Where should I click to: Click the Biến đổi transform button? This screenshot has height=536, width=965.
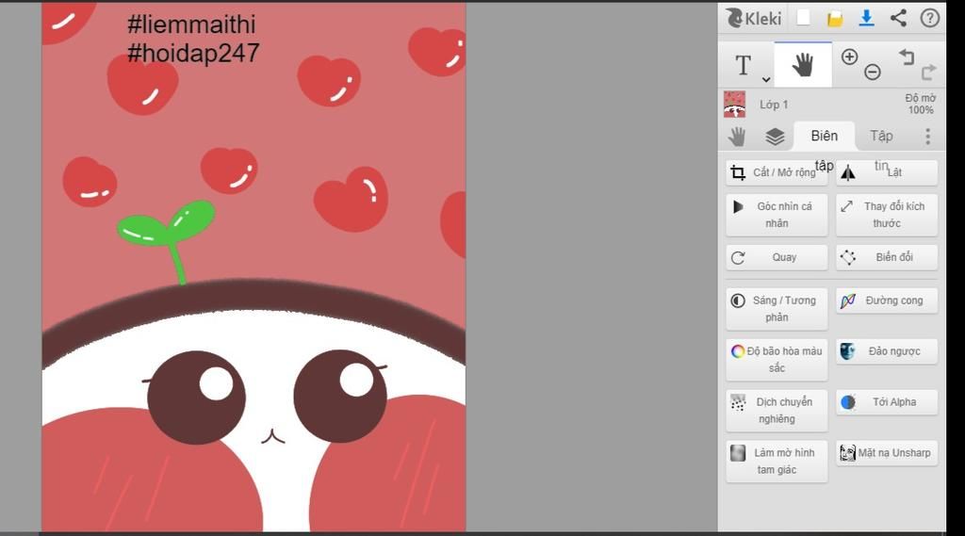click(x=886, y=257)
